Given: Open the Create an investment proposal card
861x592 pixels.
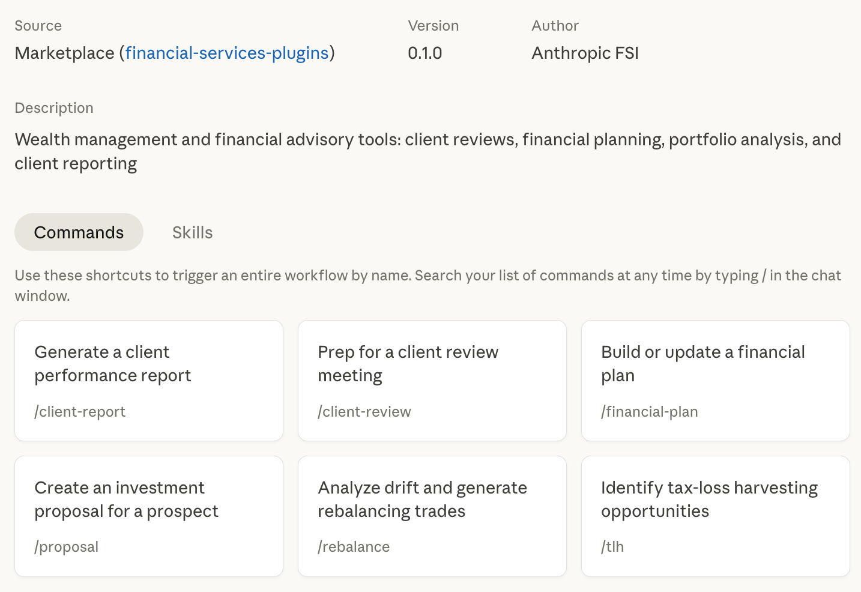Looking at the screenshot, I should click(x=148, y=516).
